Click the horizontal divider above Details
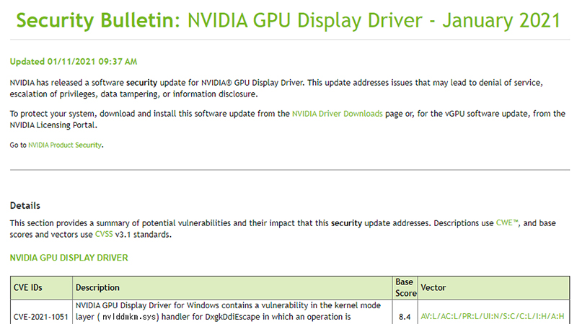This screenshot has height=324, width=577. [287, 170]
